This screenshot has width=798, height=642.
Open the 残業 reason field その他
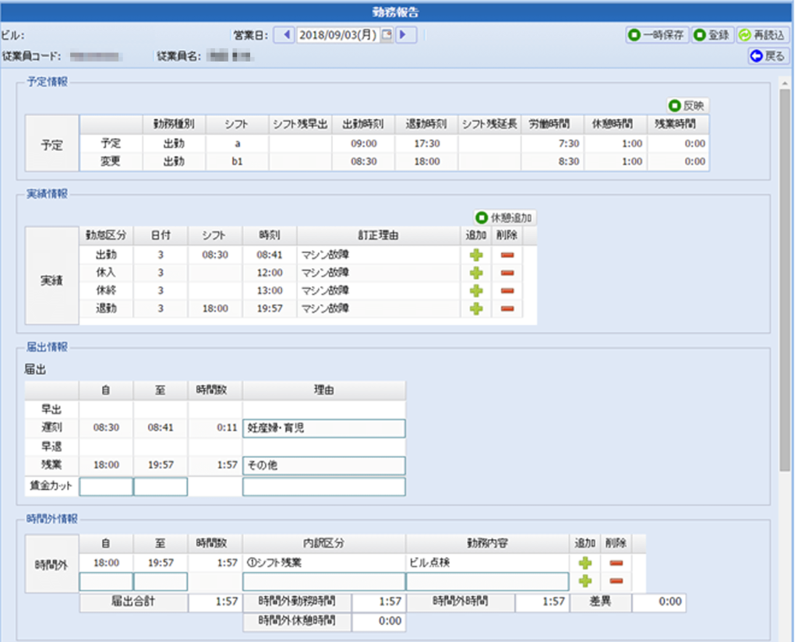click(x=323, y=465)
